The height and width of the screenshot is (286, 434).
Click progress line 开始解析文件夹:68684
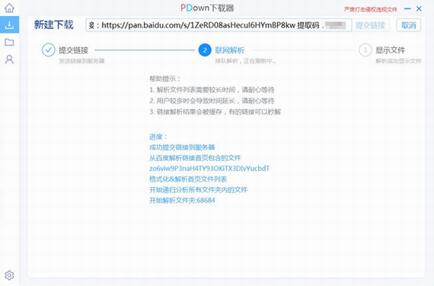click(182, 201)
